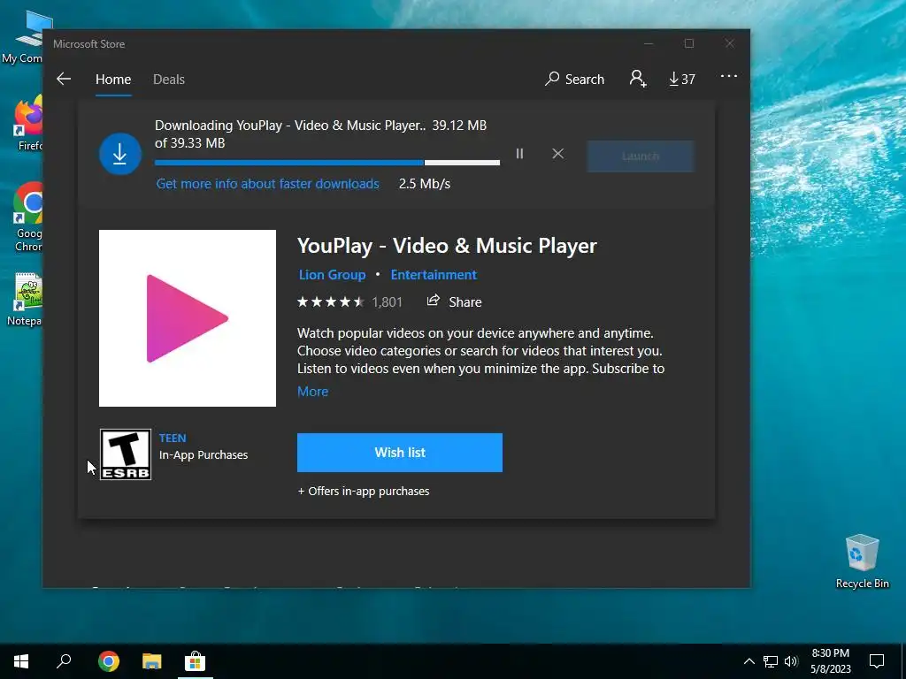This screenshot has width=906, height=679.
Task: Open the See more three-dots menu
Action: click(x=729, y=76)
